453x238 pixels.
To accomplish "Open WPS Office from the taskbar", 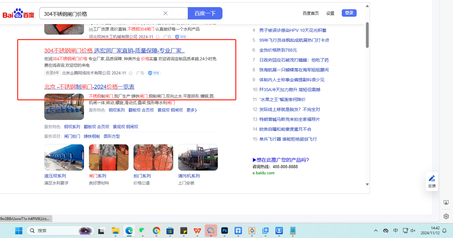I will coord(197,231).
